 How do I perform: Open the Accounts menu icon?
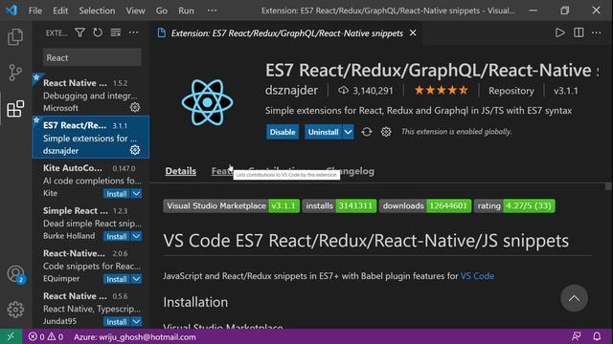[15, 274]
